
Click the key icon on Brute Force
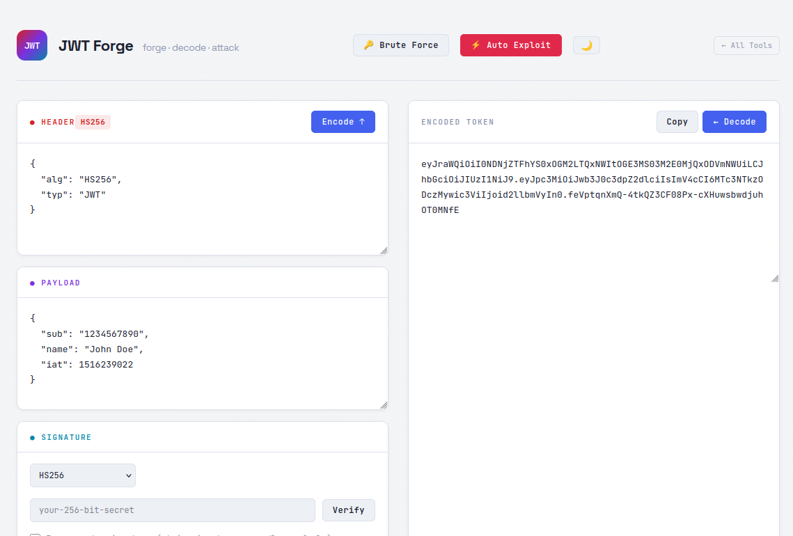(x=368, y=45)
